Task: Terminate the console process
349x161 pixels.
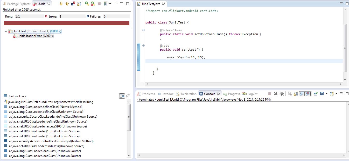Action: point(270,94)
